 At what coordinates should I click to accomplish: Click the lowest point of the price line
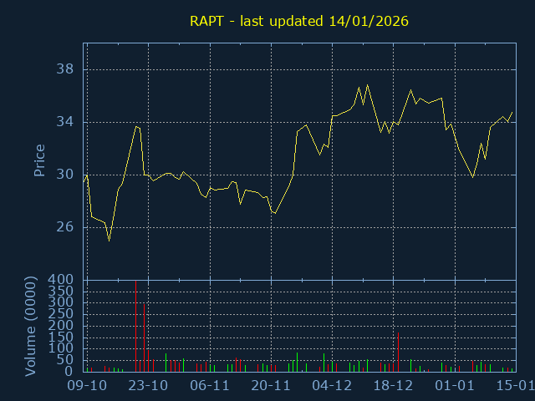pos(109,241)
